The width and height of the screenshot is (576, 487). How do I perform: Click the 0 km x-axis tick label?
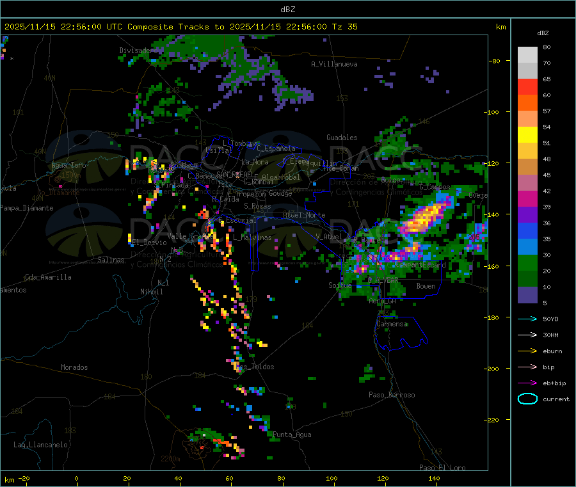click(76, 478)
